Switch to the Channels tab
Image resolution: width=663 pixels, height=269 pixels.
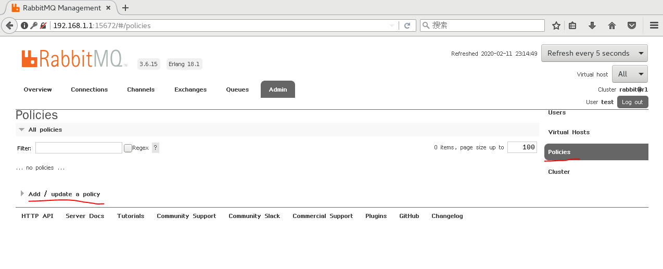(x=141, y=89)
